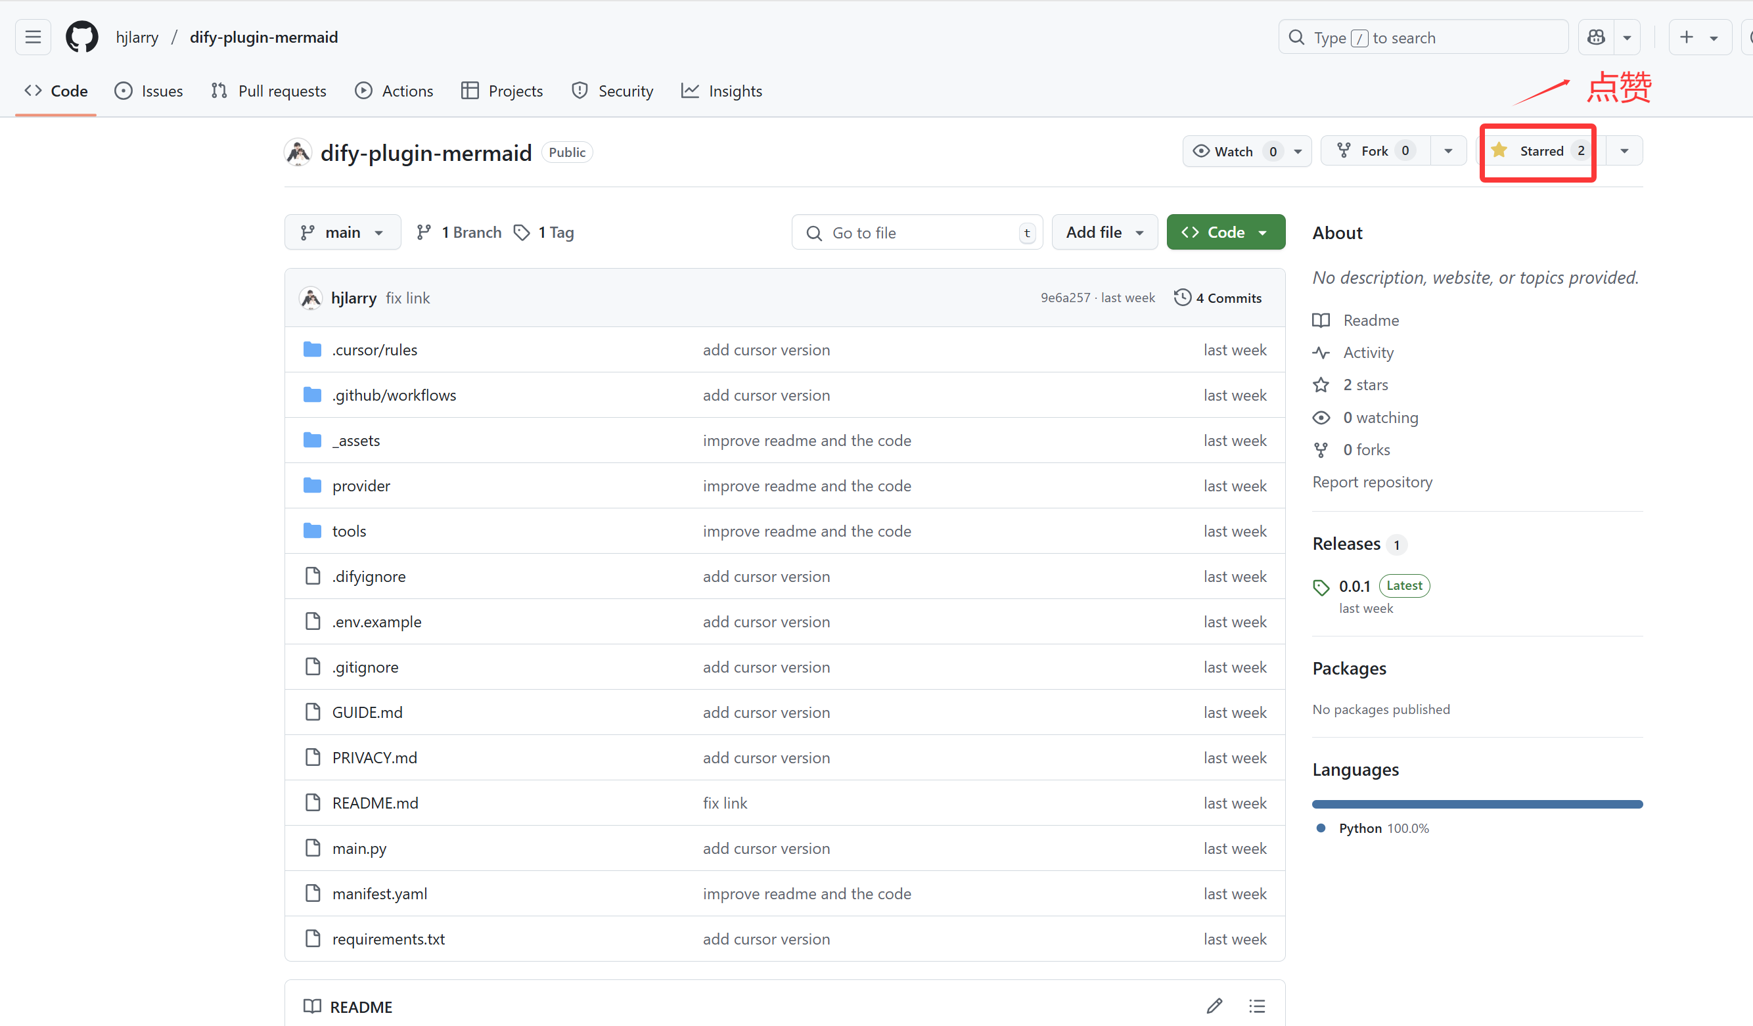1753x1026 pixels.
Task: Click the tag icon next to 1 Tag
Action: coord(522,233)
